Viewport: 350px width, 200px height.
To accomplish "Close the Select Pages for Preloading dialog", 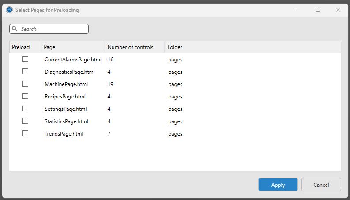I will coord(338,10).
